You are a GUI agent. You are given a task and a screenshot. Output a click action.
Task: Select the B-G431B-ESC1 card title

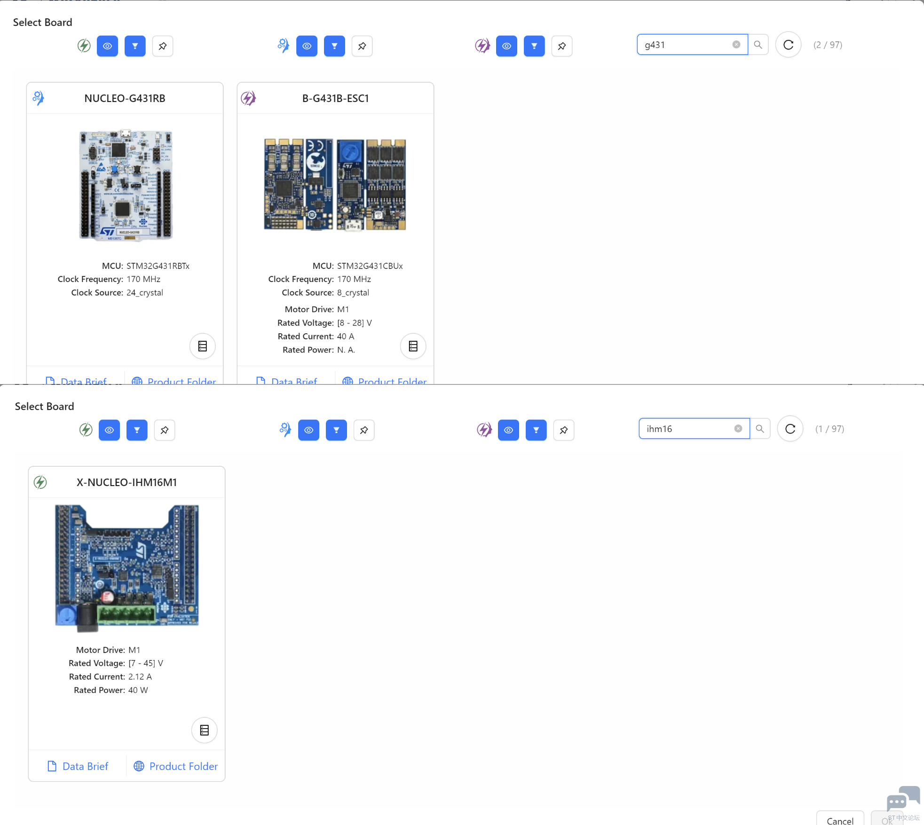(335, 98)
